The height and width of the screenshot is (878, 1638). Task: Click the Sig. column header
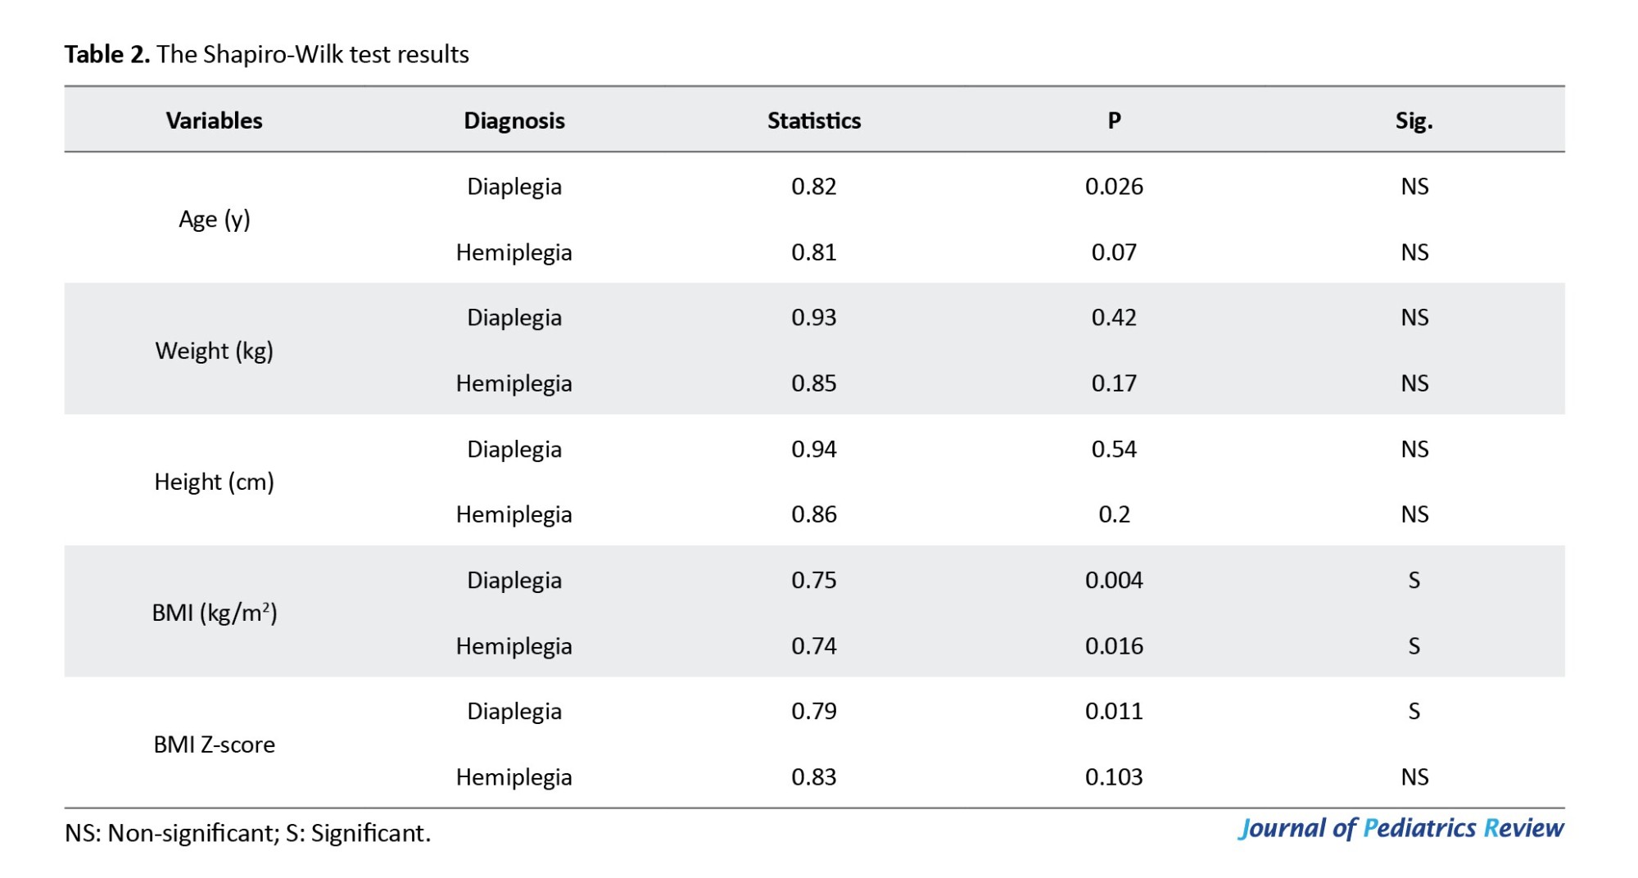[1414, 120]
